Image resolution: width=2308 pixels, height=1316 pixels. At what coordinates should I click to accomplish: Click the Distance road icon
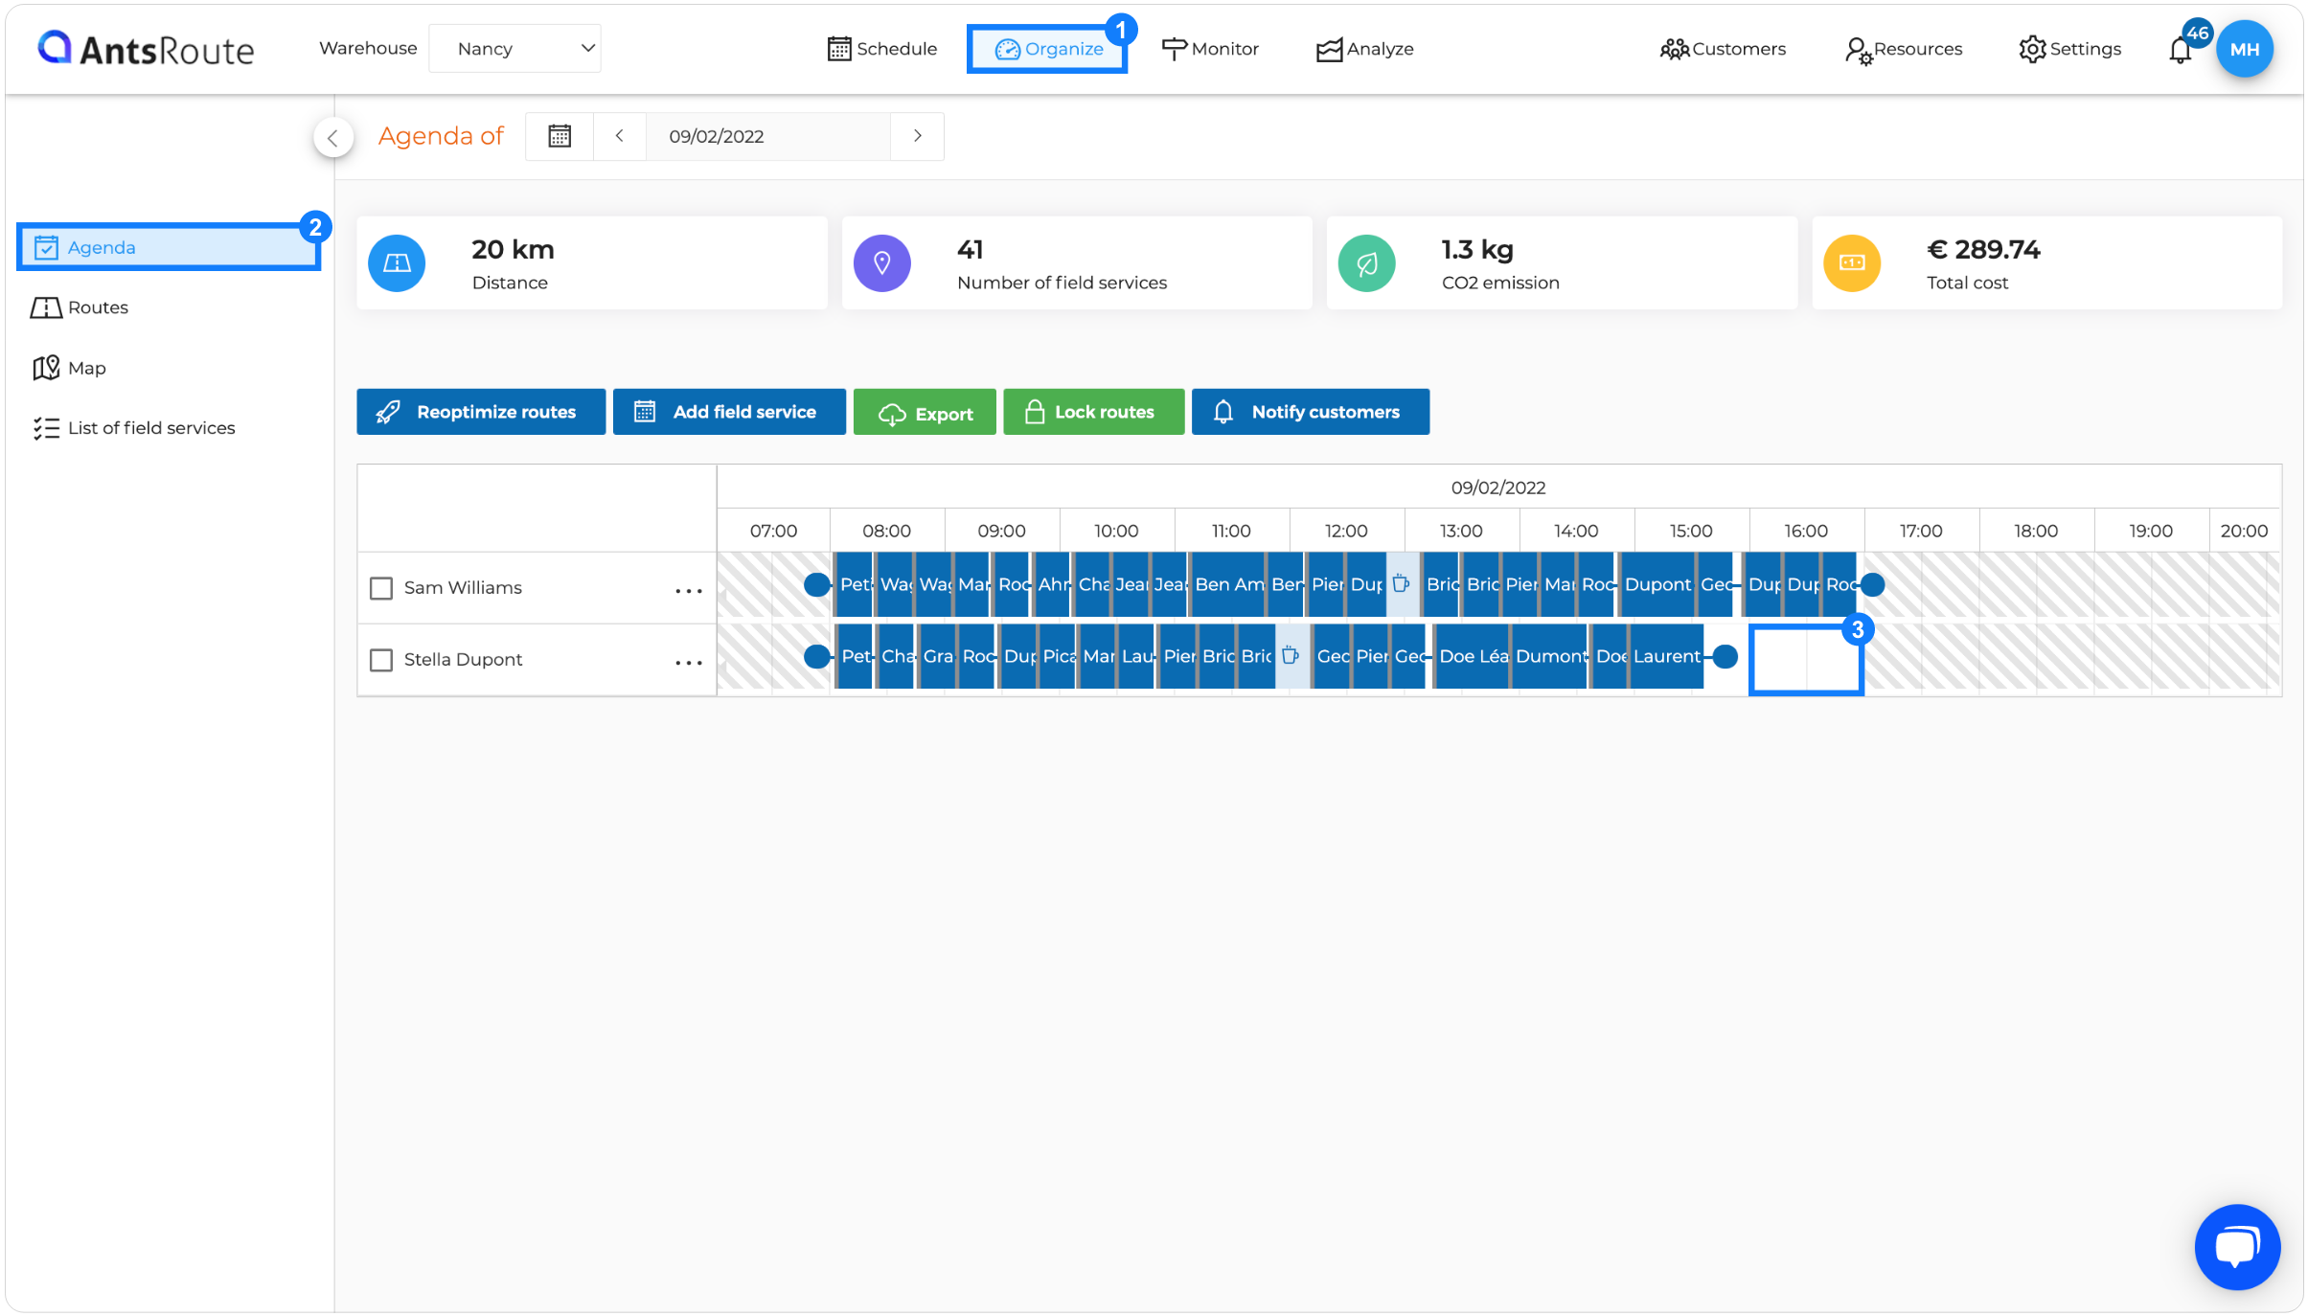397,262
